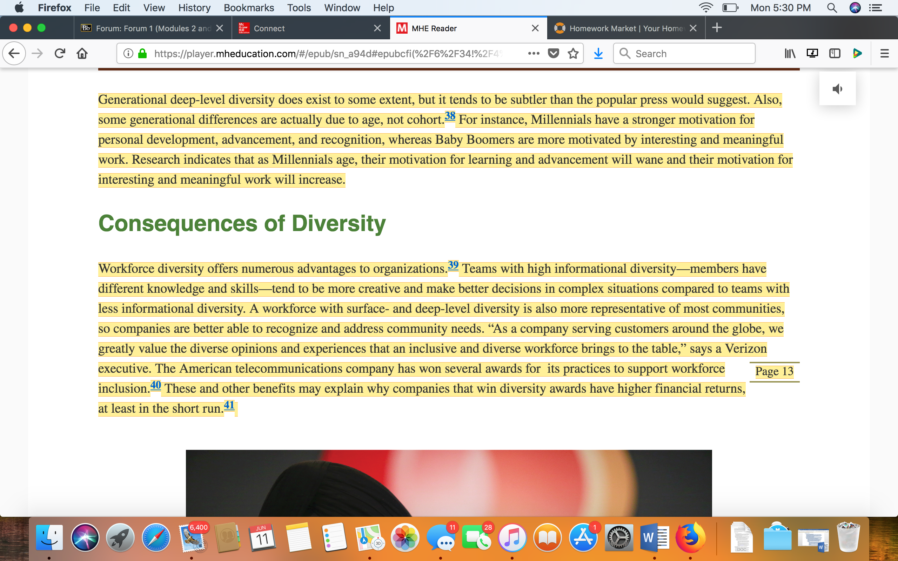
Task: Click the "Page 13" marker
Action: [x=774, y=371]
